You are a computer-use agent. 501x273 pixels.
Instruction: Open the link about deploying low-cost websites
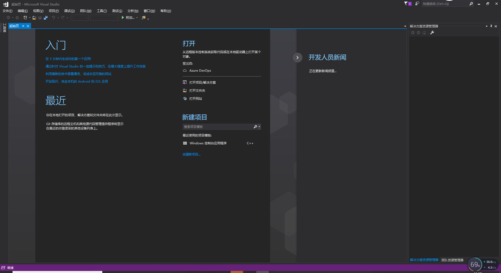pyautogui.click(x=78, y=74)
